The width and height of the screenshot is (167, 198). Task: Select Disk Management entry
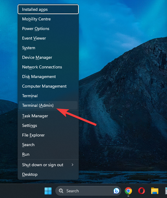pos(48,76)
